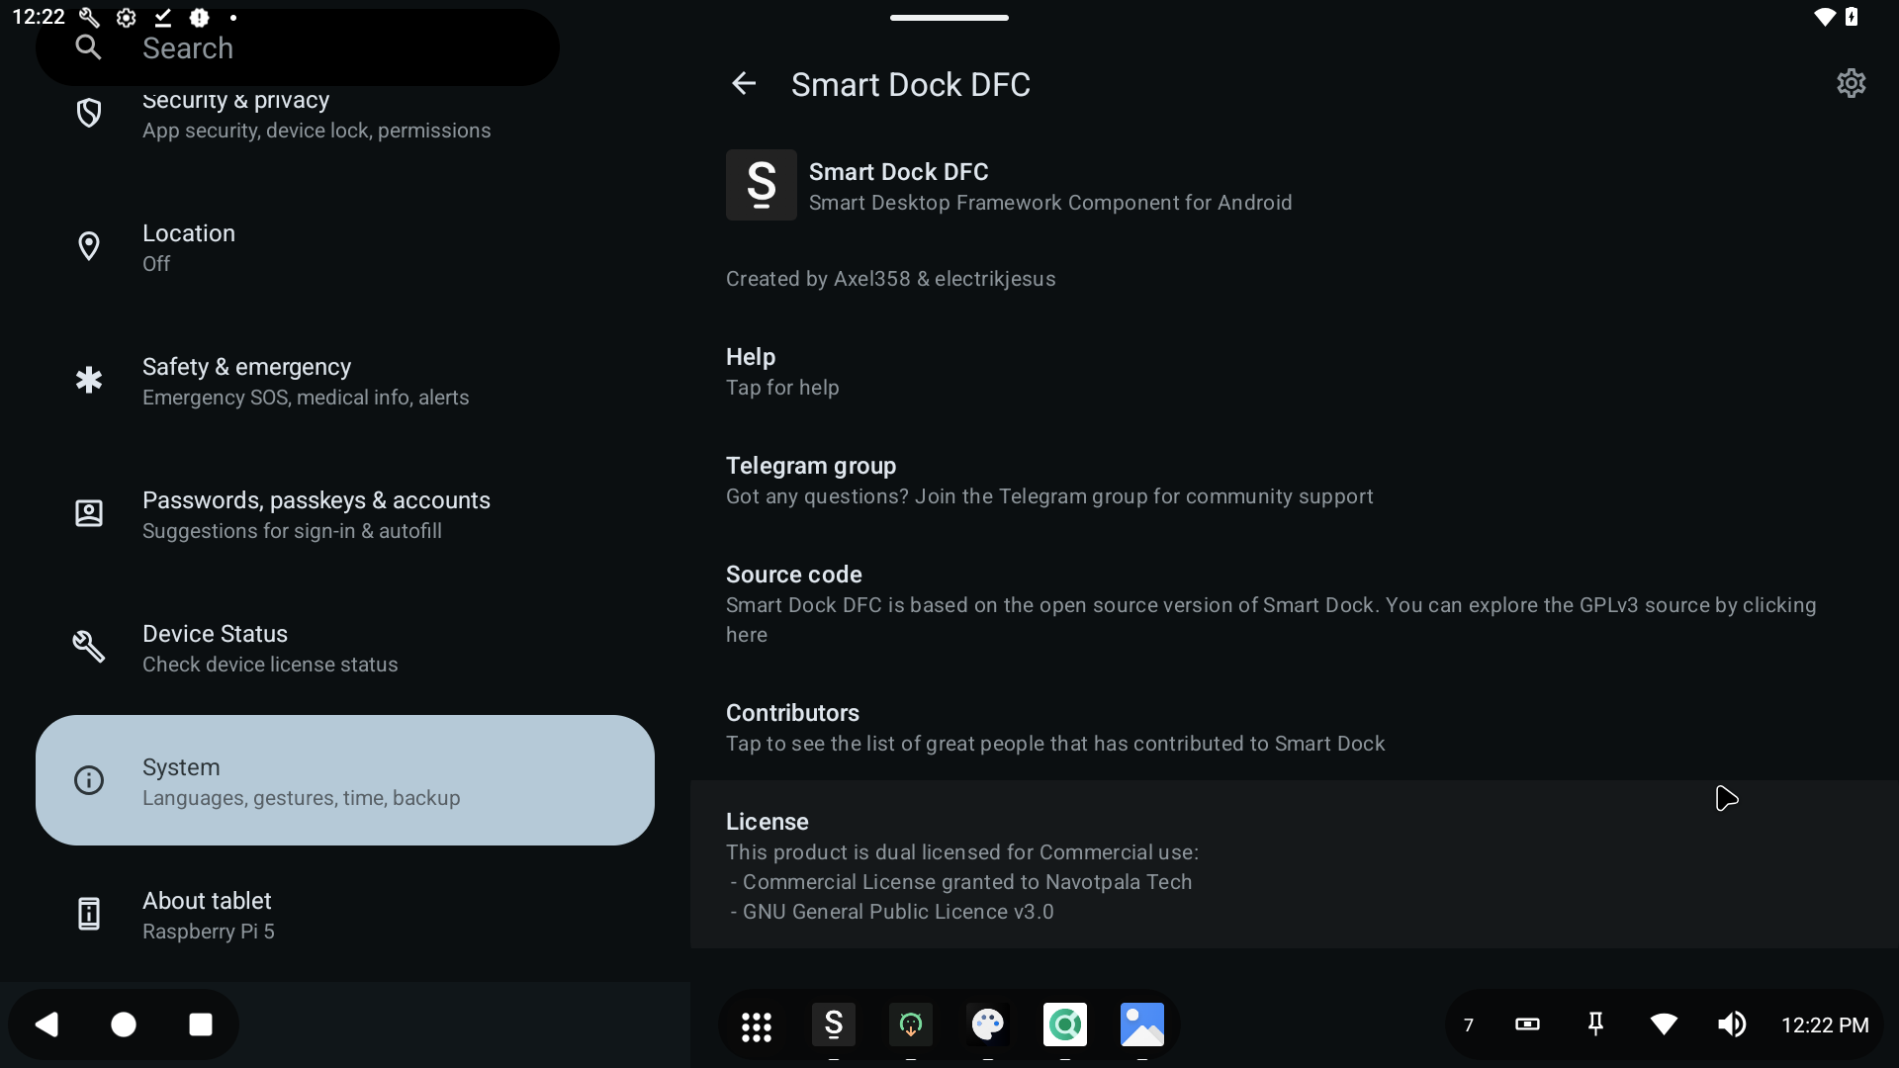Screen dimensions: 1899x1068
Task: Launch Smart Dock app from the dock
Action: [834, 1024]
